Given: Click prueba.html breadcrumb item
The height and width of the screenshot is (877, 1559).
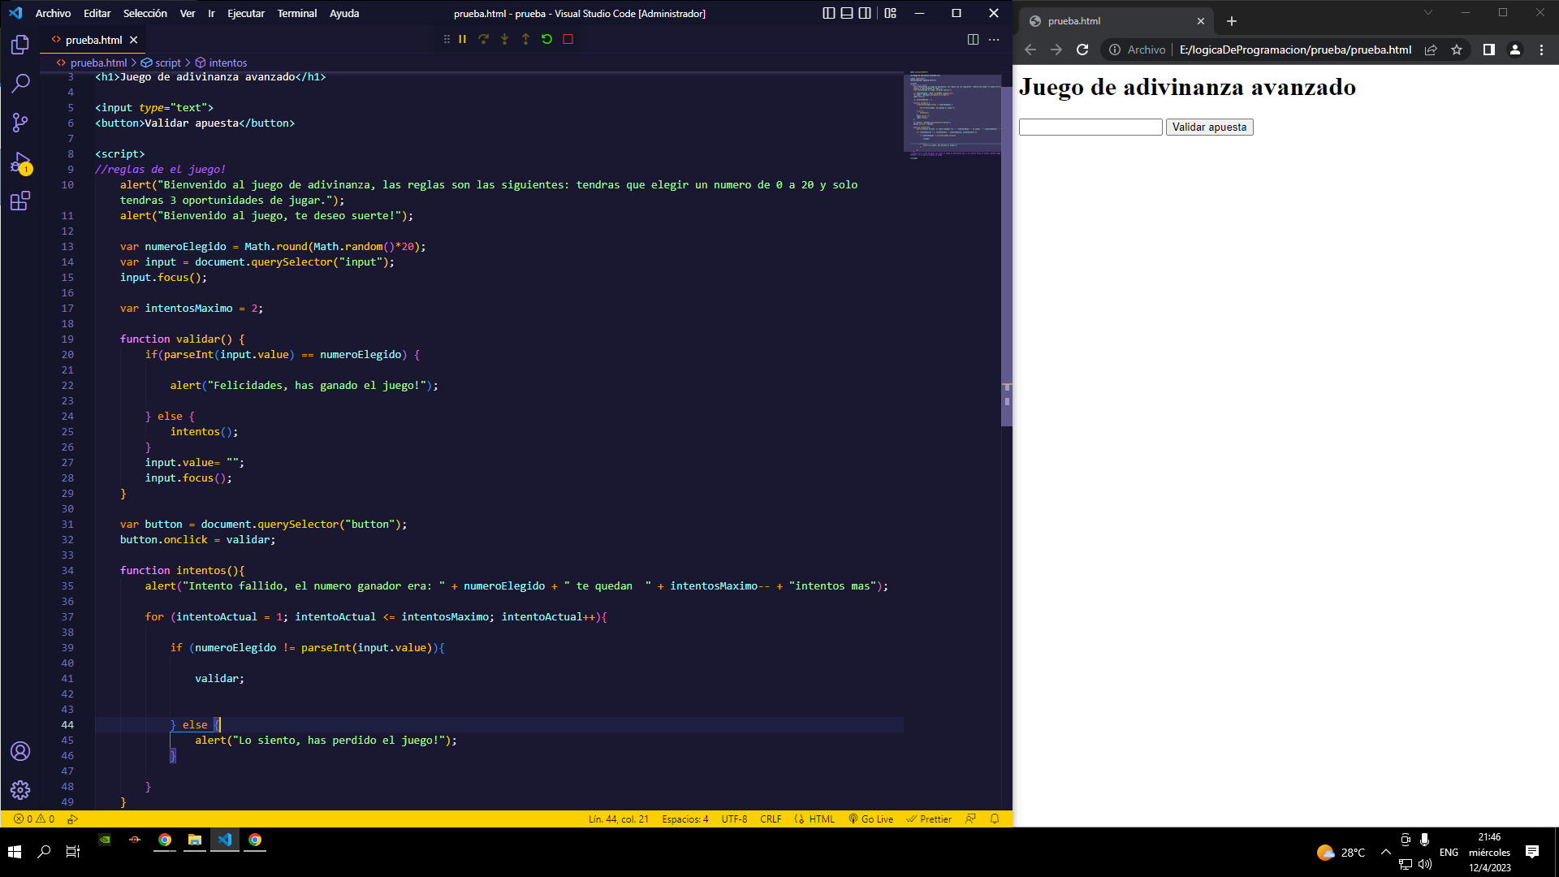Looking at the screenshot, I should [x=92, y=63].
